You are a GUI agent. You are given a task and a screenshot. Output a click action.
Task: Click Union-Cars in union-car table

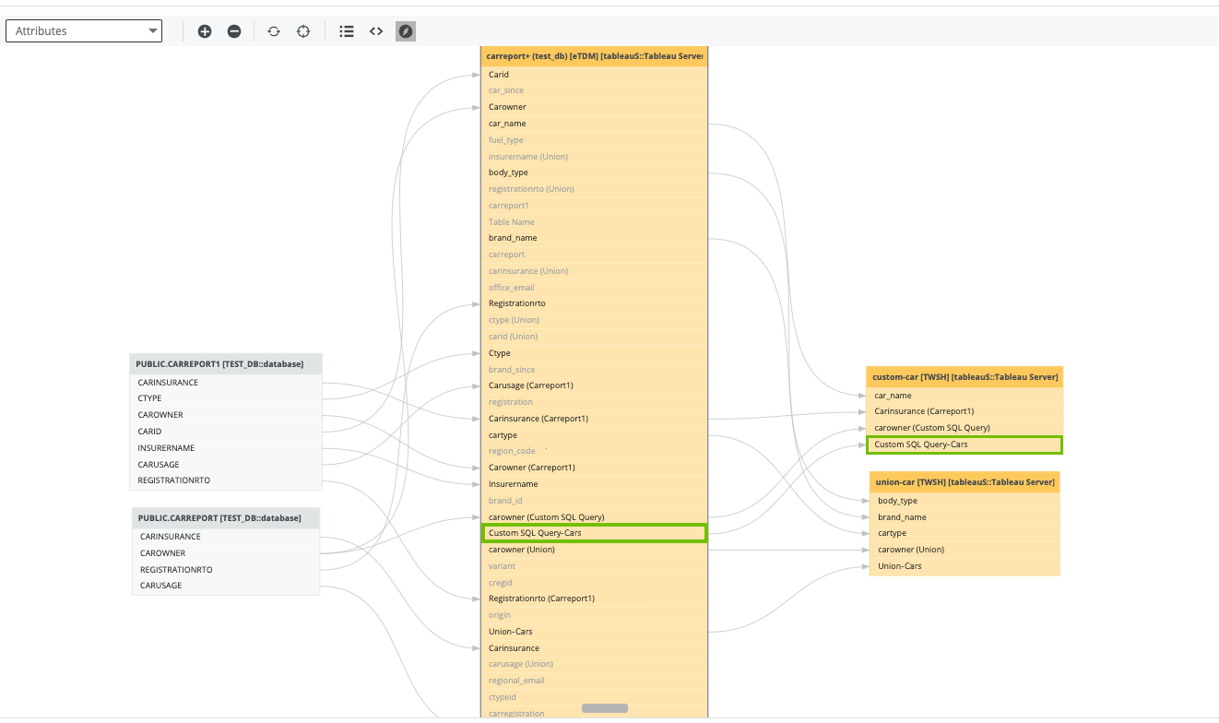965,566
